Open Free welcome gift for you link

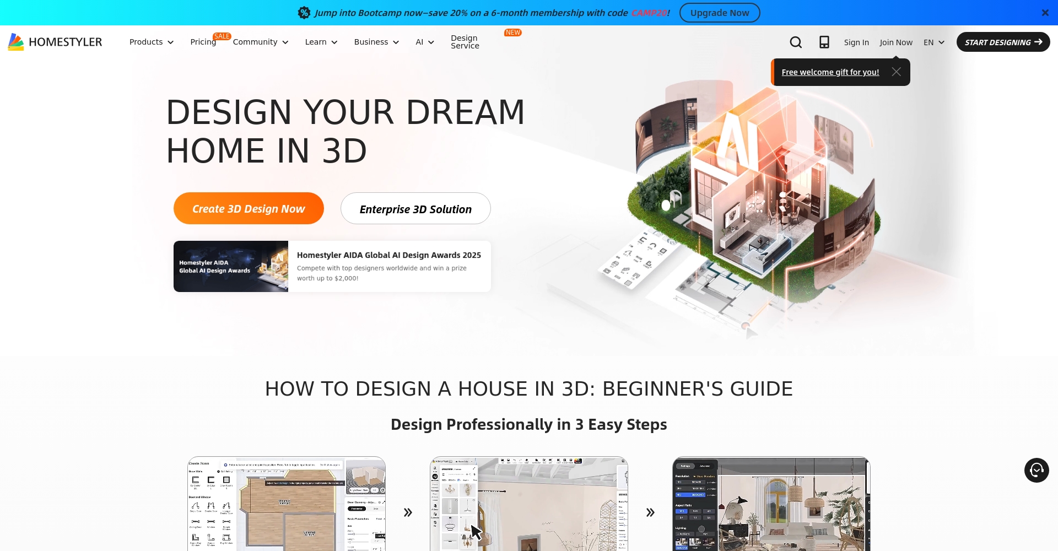tap(830, 72)
